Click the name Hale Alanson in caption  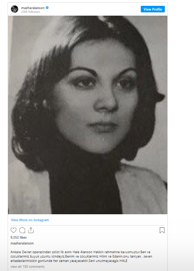click(82, 252)
